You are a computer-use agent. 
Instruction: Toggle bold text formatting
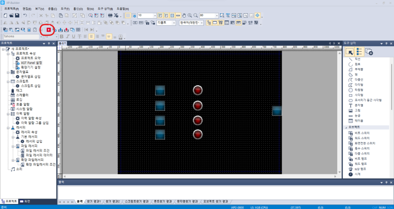pos(62,36)
